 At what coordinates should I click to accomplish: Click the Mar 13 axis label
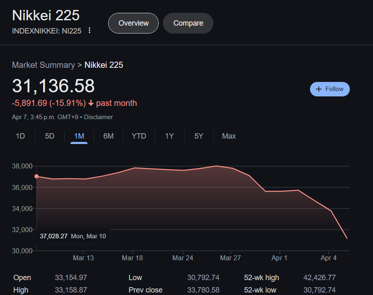pos(83,258)
